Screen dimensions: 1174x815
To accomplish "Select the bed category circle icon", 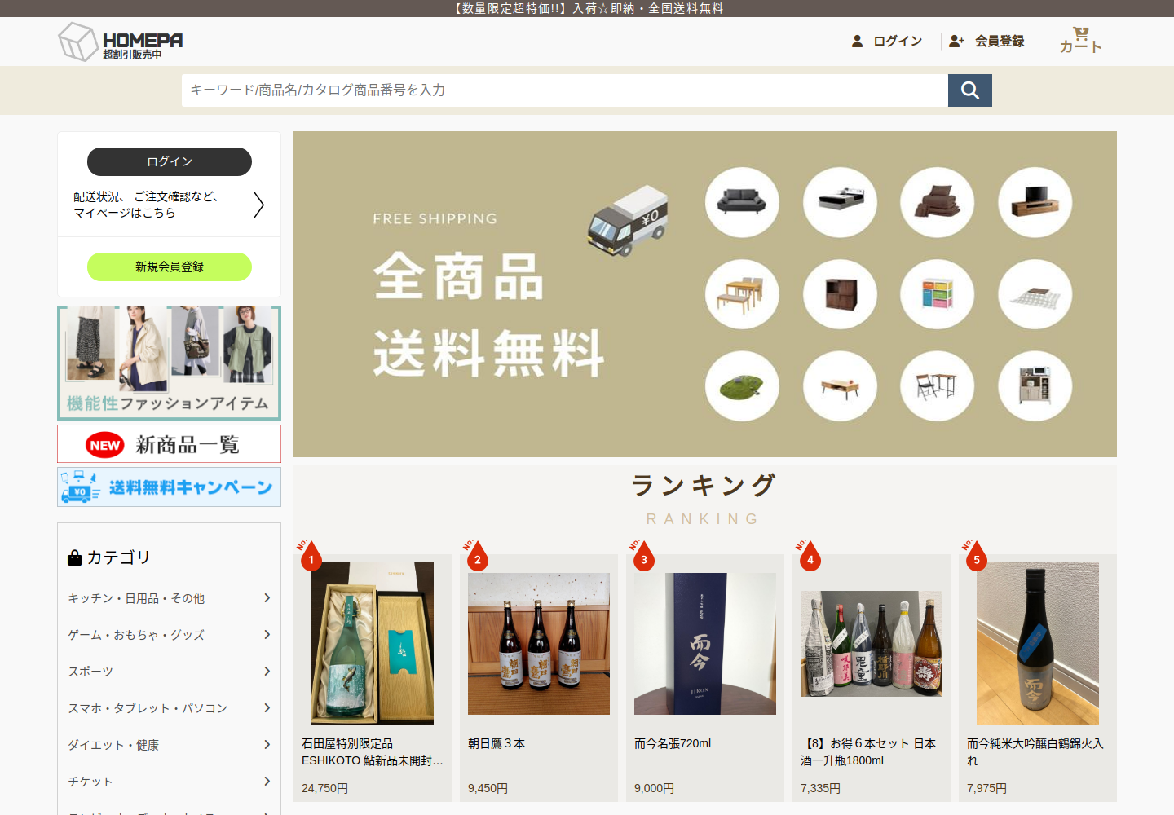I will click(x=840, y=202).
